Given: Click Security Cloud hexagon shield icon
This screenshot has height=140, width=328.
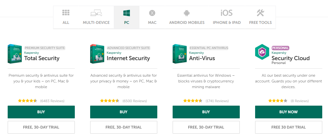Looking at the screenshot, I should pos(262,52).
